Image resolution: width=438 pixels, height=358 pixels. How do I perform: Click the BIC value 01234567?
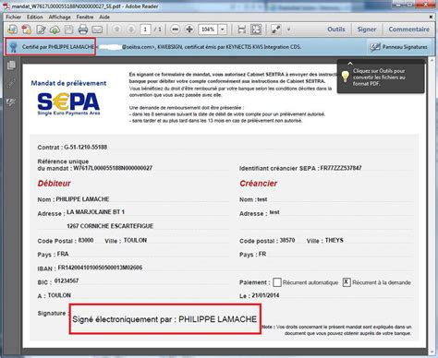pos(67,280)
